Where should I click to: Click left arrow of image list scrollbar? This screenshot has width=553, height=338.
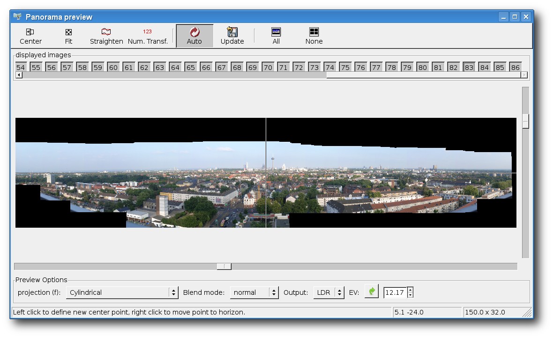click(19, 75)
